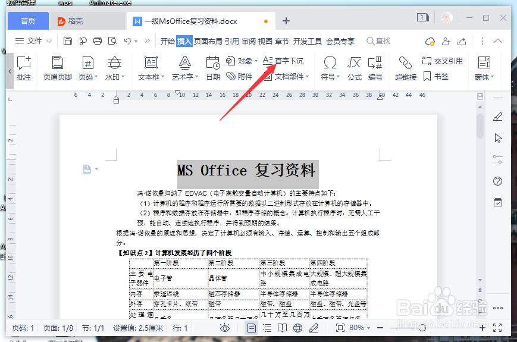Click the cloud sync icon

[x=430, y=41]
